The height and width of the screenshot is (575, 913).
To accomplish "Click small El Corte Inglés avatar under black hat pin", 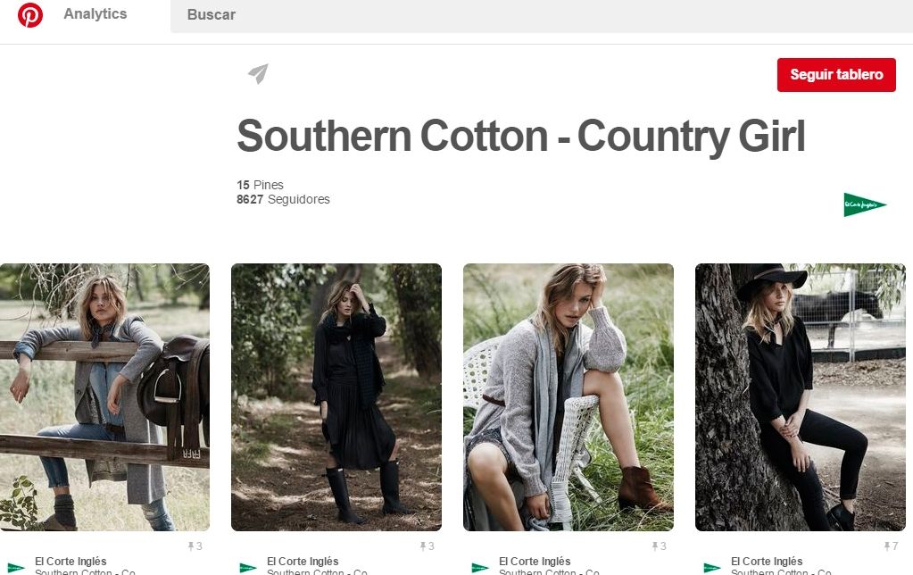I will (x=712, y=567).
